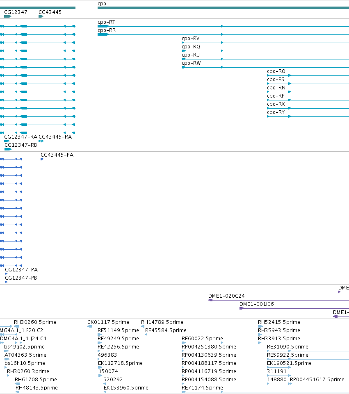Click EST RE59922.5prime
Image resolution: width=349 pixels, height=394 pixels.
pyautogui.click(x=287, y=355)
